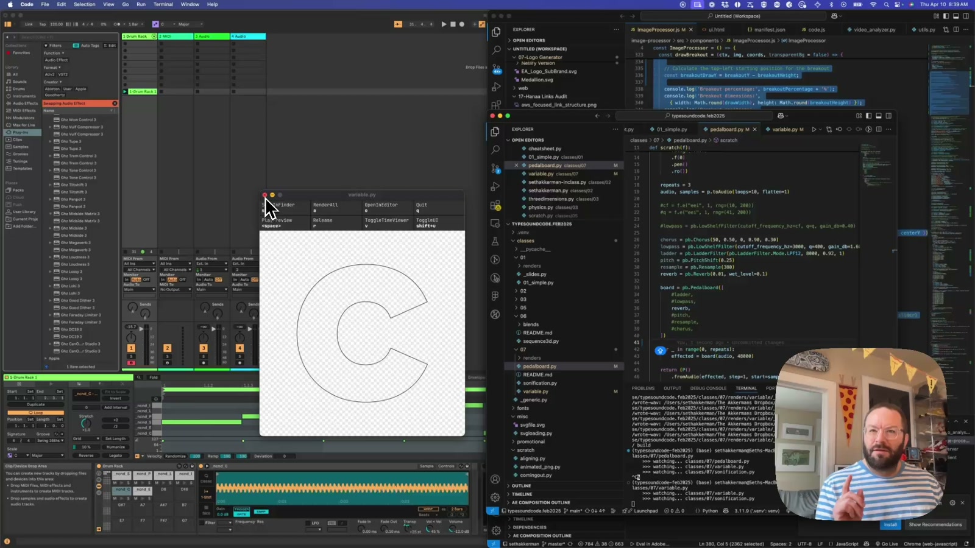Toggle Auto Tags in Ableton browser
Image resolution: width=975 pixels, height=548 pixels.
click(x=86, y=46)
